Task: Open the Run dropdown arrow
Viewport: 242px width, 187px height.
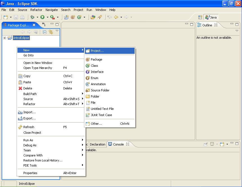Action: click(x=48, y=17)
